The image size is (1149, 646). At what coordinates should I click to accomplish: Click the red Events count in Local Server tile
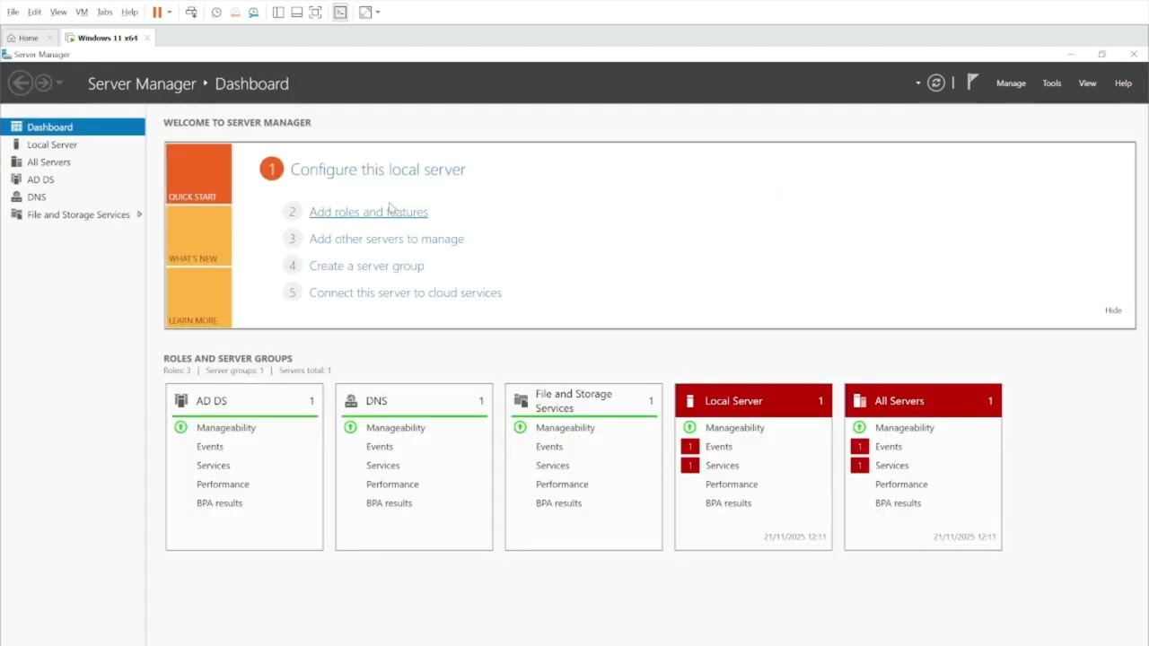coord(689,447)
